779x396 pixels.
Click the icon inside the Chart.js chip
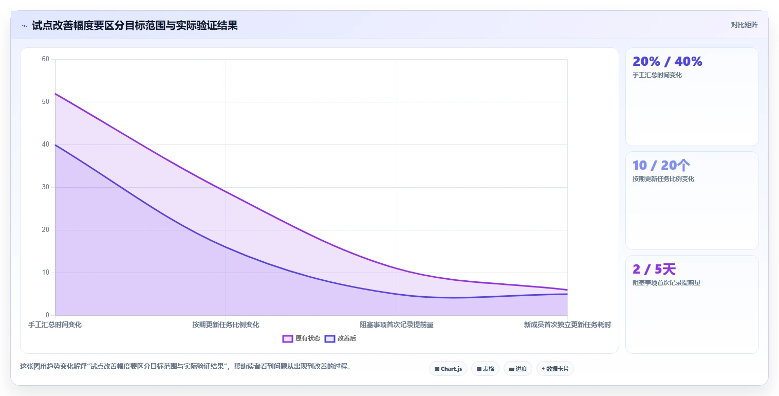tap(437, 369)
